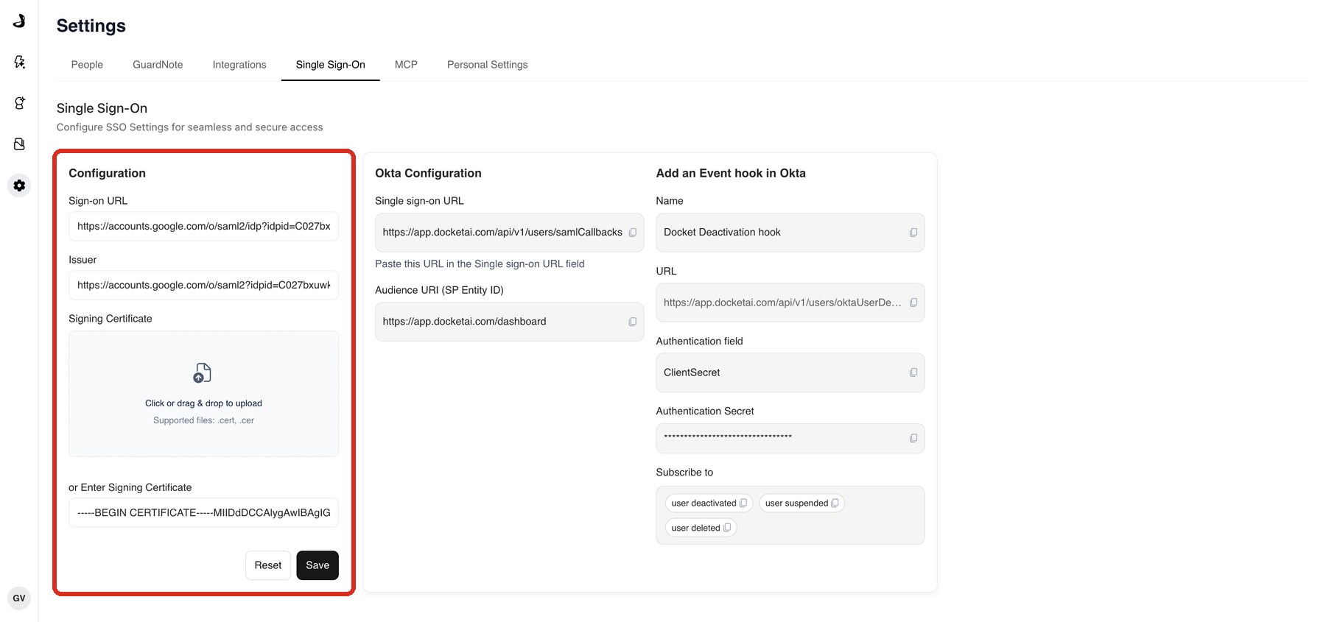The height and width of the screenshot is (622, 1326).
Task: Click the masked Authentication Secret field
Action: pos(790,438)
